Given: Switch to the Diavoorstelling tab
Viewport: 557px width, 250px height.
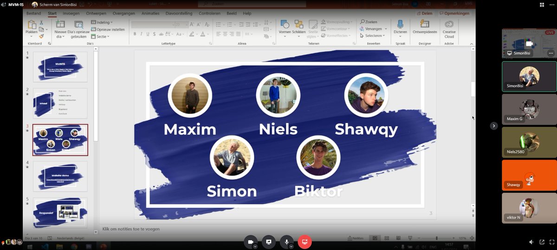Looking at the screenshot, I should click(180, 13).
